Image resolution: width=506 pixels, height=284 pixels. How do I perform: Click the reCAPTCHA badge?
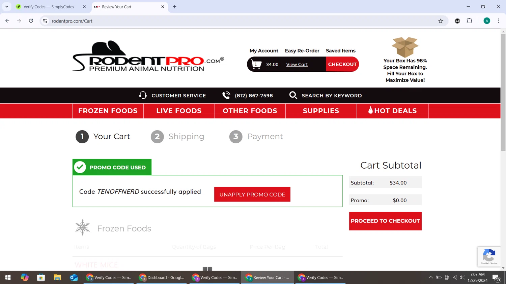coord(489,256)
